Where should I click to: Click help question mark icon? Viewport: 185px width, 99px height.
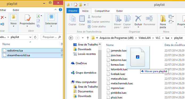click(x=60, y=10)
